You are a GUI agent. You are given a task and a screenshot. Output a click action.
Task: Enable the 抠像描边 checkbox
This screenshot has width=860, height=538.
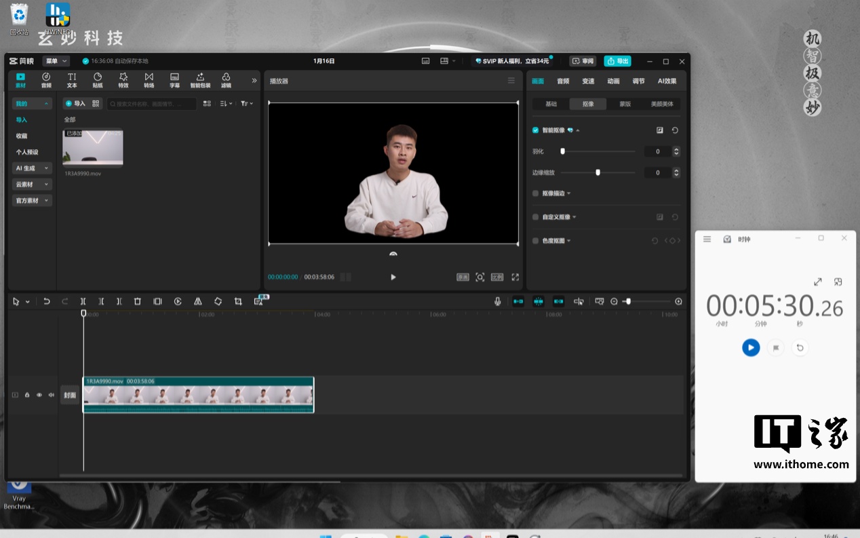click(x=535, y=193)
